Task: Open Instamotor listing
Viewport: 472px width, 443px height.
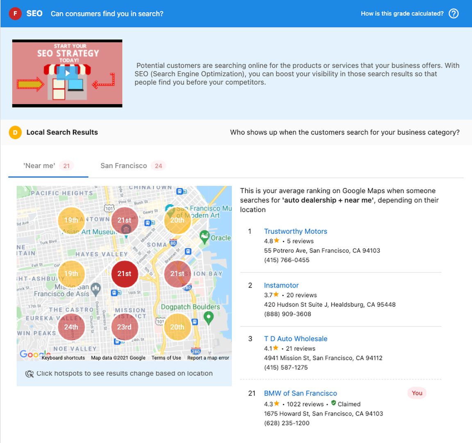Action: coord(281,285)
